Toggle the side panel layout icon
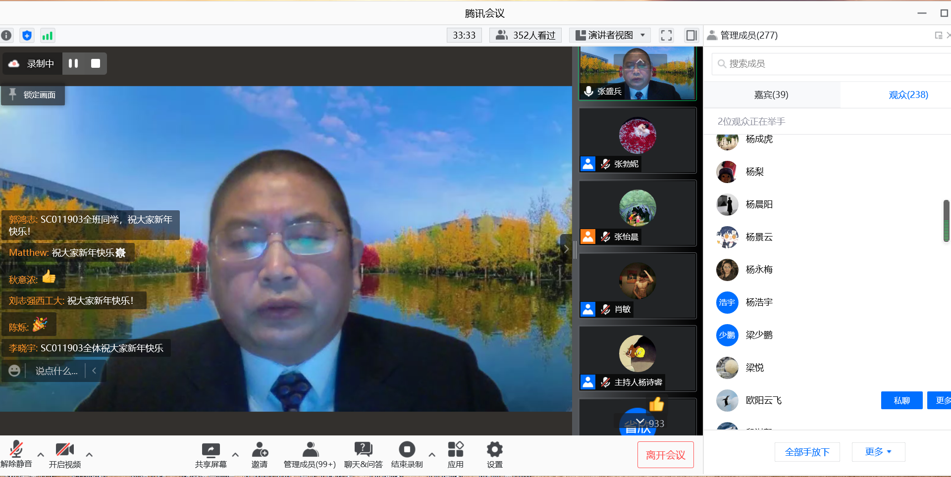Viewport: 951px width, 477px height. coord(691,36)
